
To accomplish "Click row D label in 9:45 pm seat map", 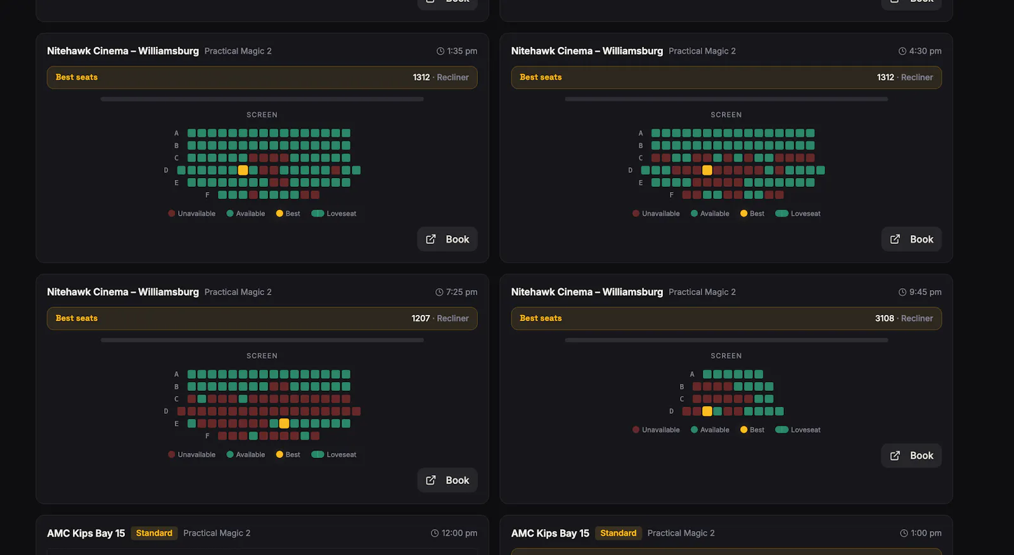I will click(672, 412).
